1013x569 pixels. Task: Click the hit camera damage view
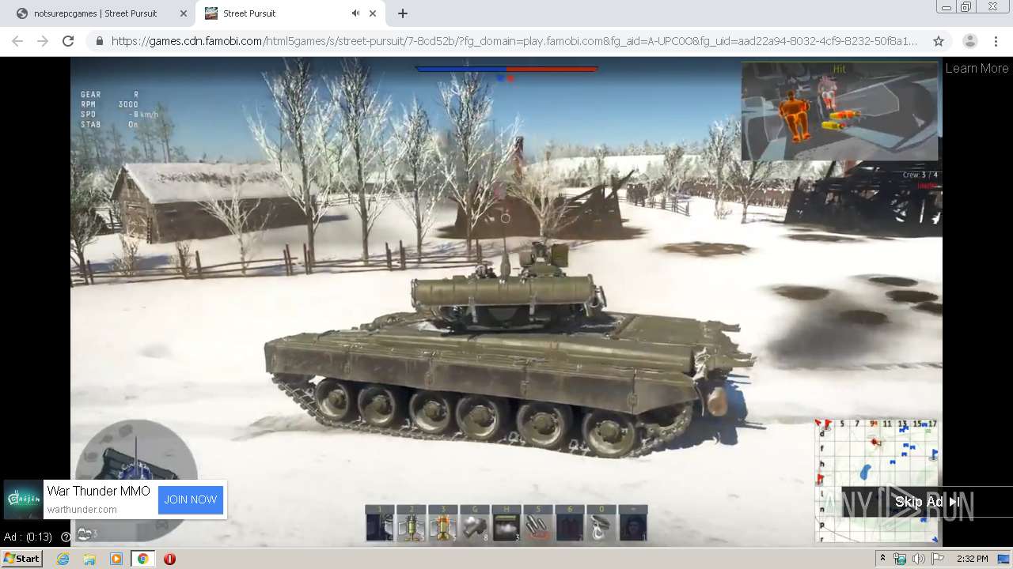[x=840, y=111]
